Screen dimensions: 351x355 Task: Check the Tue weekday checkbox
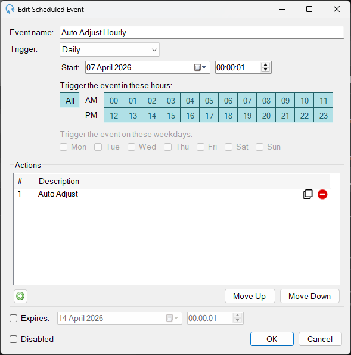pyautogui.click(x=98, y=147)
